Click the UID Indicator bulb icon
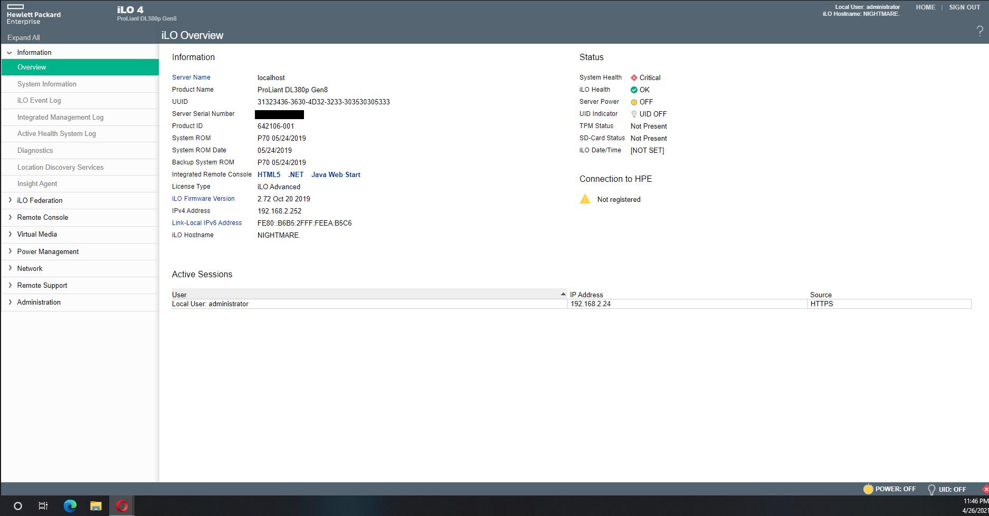This screenshot has width=989, height=516. click(634, 114)
